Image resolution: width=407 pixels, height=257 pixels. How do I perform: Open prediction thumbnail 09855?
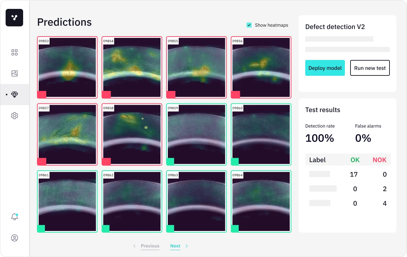click(x=197, y=67)
